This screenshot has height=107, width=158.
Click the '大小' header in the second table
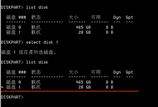click(73, 72)
